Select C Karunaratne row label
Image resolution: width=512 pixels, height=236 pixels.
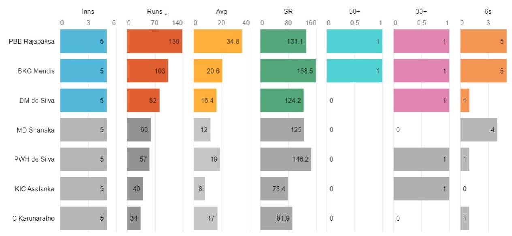tap(33, 218)
